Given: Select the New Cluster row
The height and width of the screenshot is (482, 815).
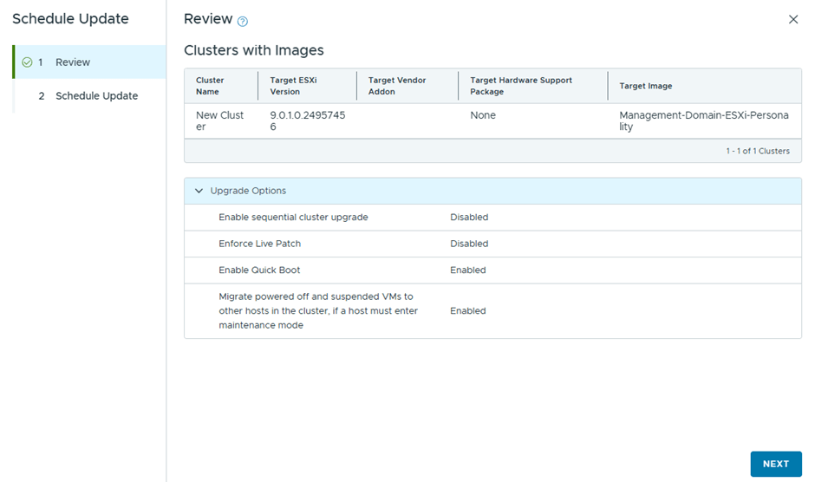Looking at the screenshot, I should point(220,120).
